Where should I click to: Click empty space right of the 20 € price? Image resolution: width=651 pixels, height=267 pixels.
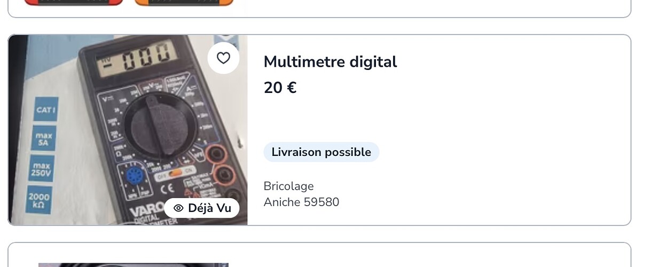(454, 88)
